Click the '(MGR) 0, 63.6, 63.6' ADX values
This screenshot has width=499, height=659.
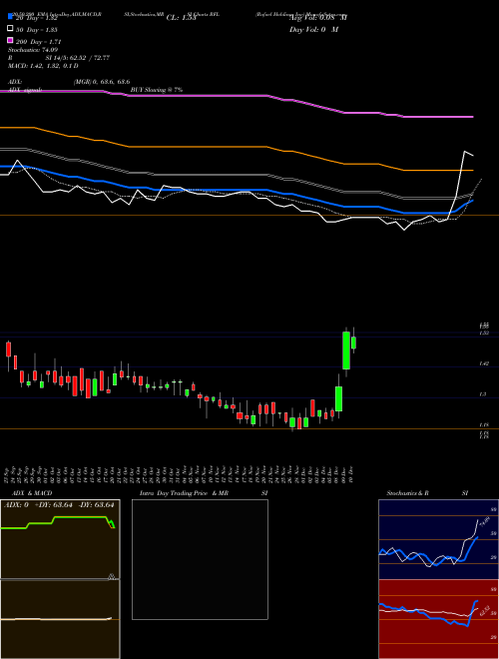tap(102, 82)
